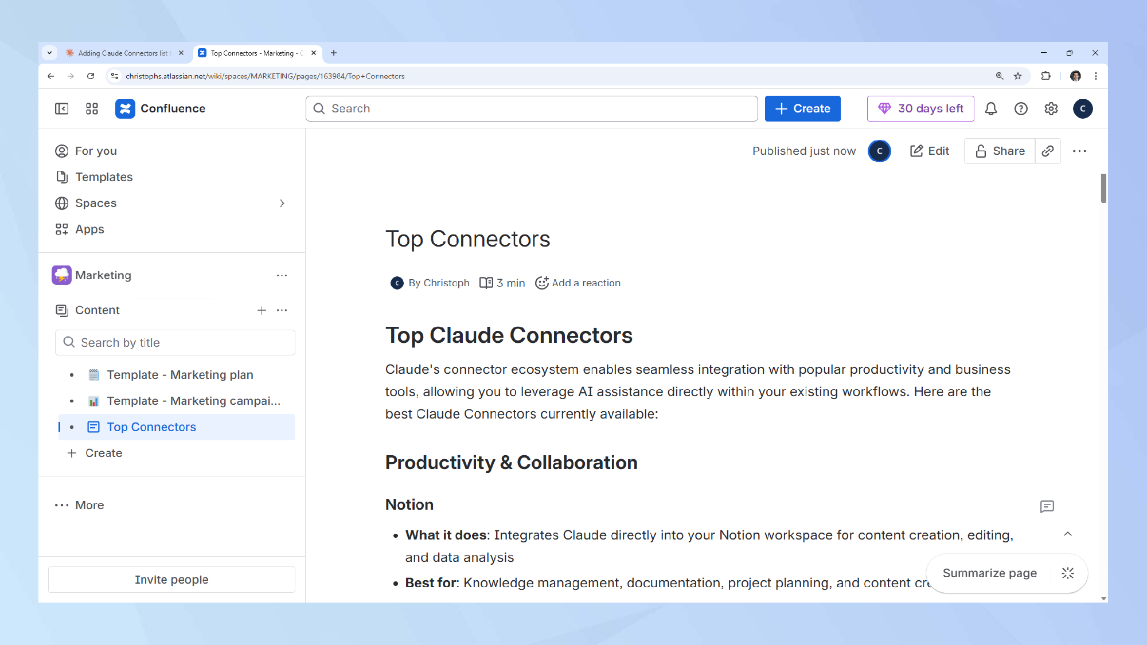
Task: Open the notifications bell
Action: click(x=990, y=109)
